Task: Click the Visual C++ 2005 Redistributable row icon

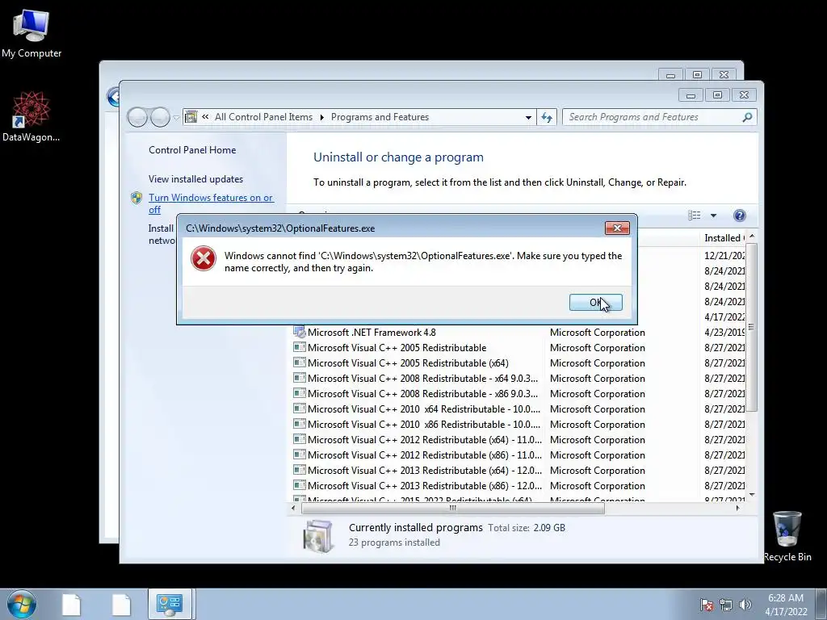Action: point(299,347)
